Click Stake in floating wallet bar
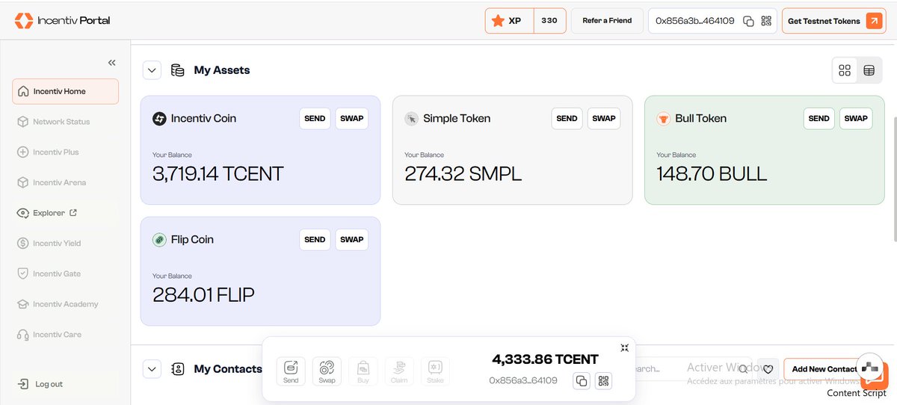Screen dimensions: 897x405 point(435,371)
